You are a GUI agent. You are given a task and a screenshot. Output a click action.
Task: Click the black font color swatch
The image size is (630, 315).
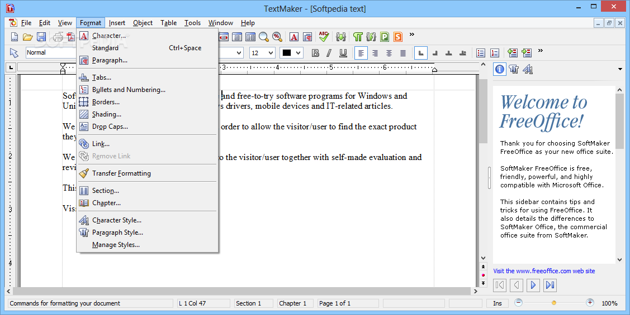(x=286, y=53)
